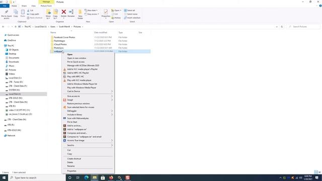Choose Pin to Quick access in context menu
This screenshot has width=322, height=181.
[x=88, y=62]
